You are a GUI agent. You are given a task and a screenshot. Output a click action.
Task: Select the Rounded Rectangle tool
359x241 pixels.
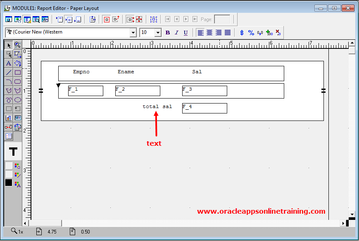(x=17, y=82)
